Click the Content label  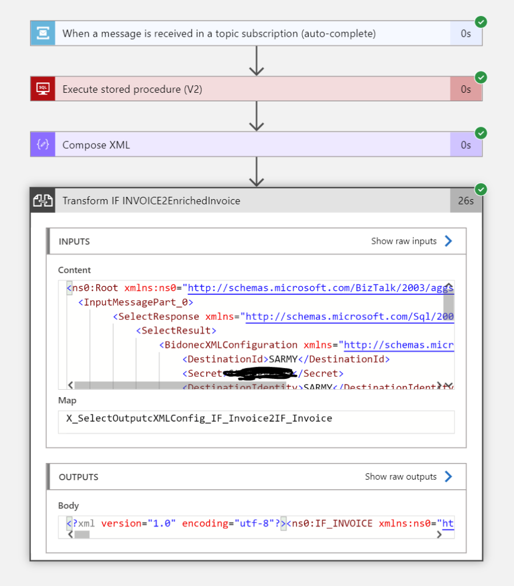pyautogui.click(x=74, y=270)
